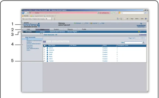Click the browser Help icon in the command bar
This screenshot has width=159, height=98.
[146, 19]
